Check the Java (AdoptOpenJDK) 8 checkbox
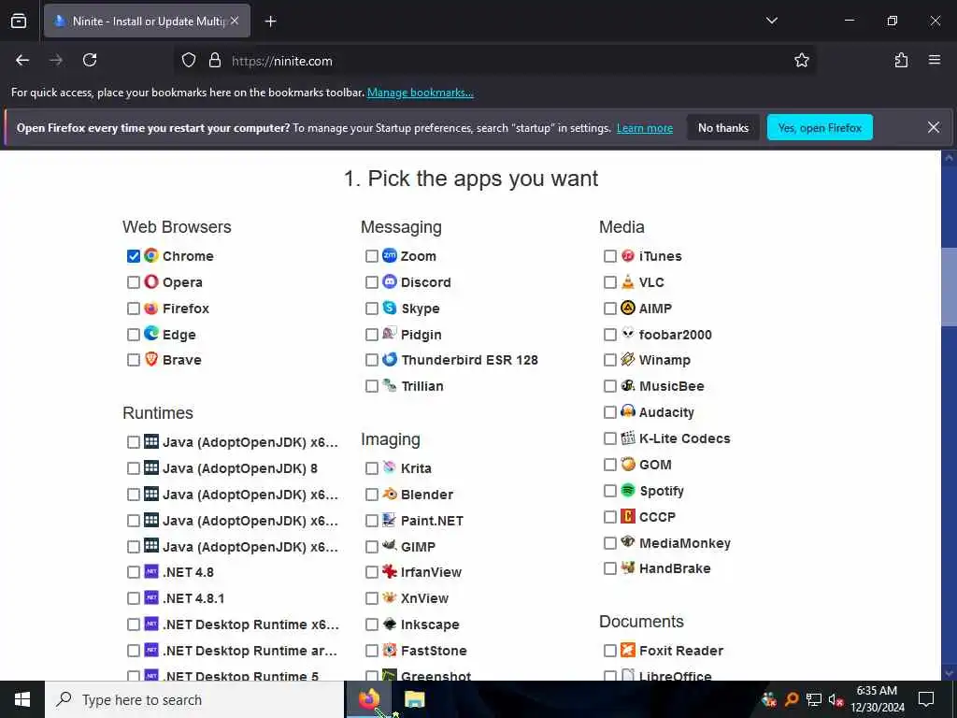The height and width of the screenshot is (718, 957). tap(134, 468)
